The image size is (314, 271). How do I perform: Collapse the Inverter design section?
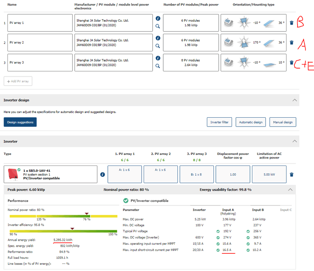click(x=295, y=100)
